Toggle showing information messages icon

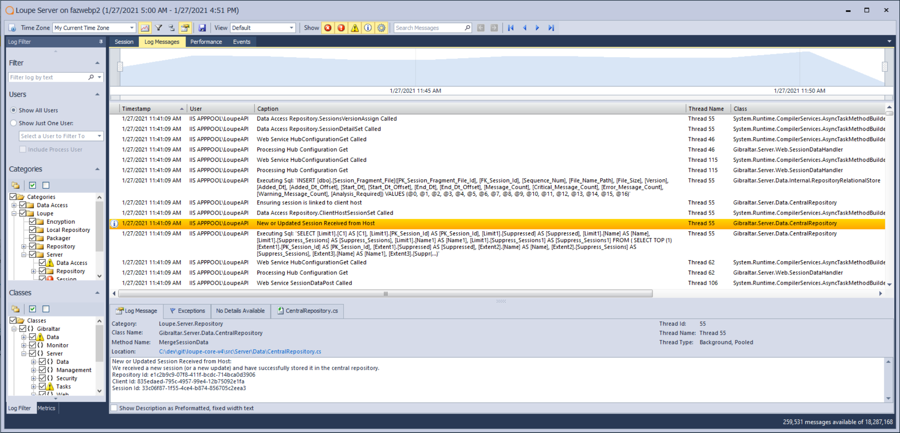pyautogui.click(x=368, y=28)
